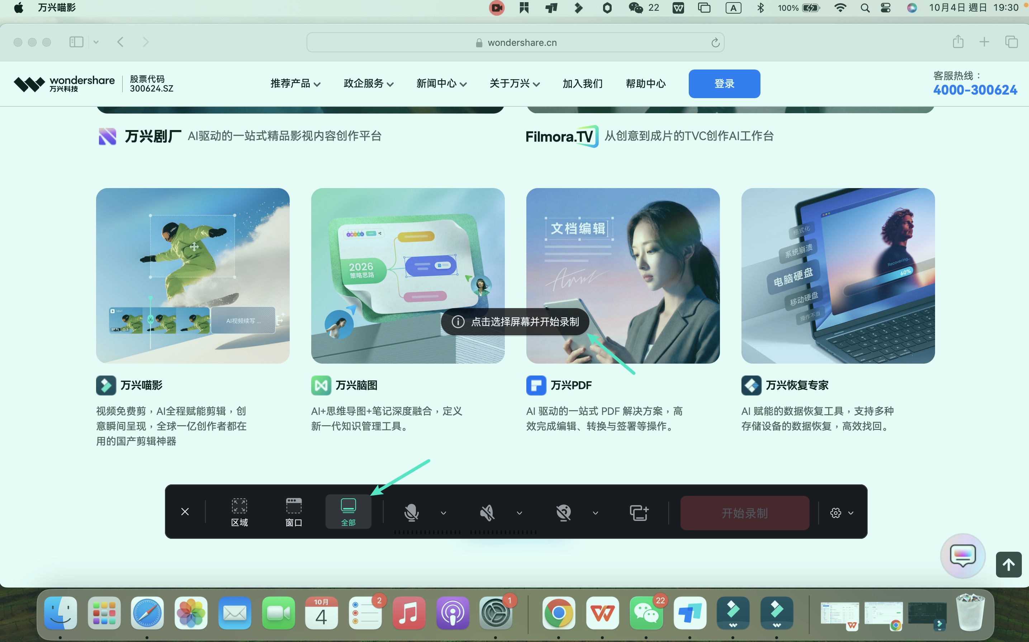
Task: Open recorder settings gear
Action: point(835,513)
